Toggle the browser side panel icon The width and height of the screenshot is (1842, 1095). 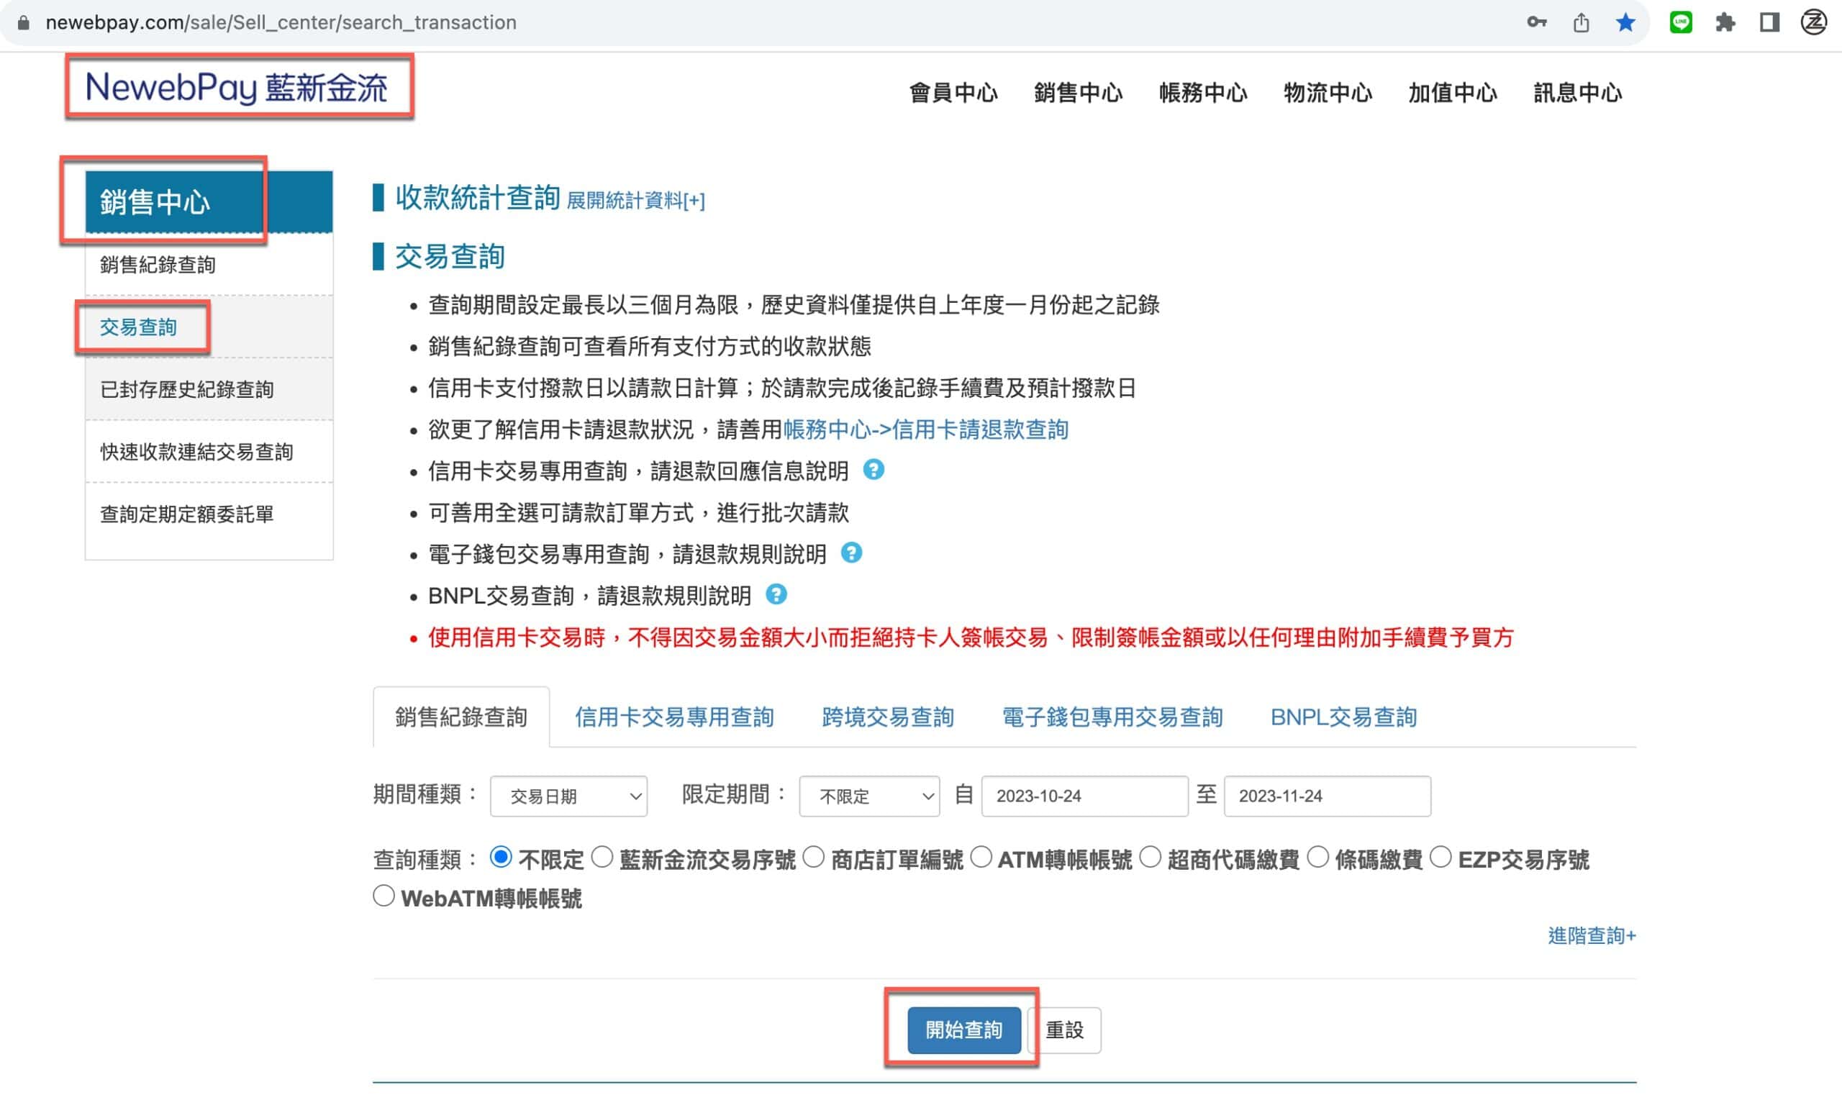(1769, 22)
